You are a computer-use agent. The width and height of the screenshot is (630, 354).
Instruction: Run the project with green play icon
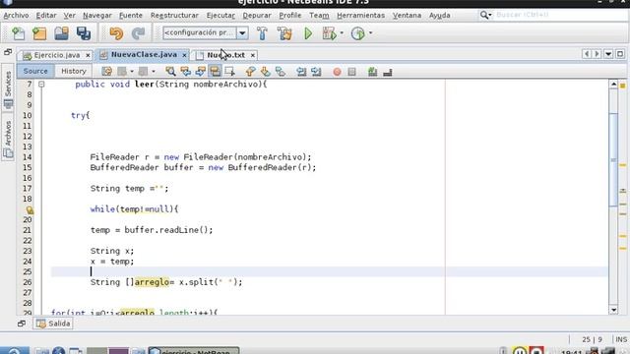pos(308,33)
